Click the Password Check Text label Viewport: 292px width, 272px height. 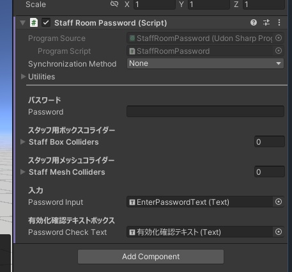click(x=67, y=232)
